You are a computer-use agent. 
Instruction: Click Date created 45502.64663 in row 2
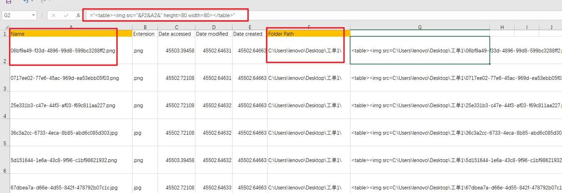(249, 50)
